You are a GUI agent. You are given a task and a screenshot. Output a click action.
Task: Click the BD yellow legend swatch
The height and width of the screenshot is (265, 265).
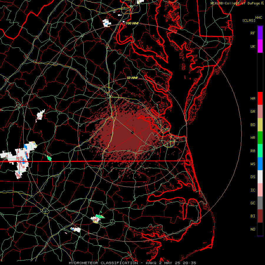260,125
